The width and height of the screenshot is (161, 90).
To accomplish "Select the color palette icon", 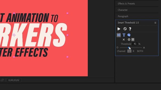I will [x=129, y=35].
